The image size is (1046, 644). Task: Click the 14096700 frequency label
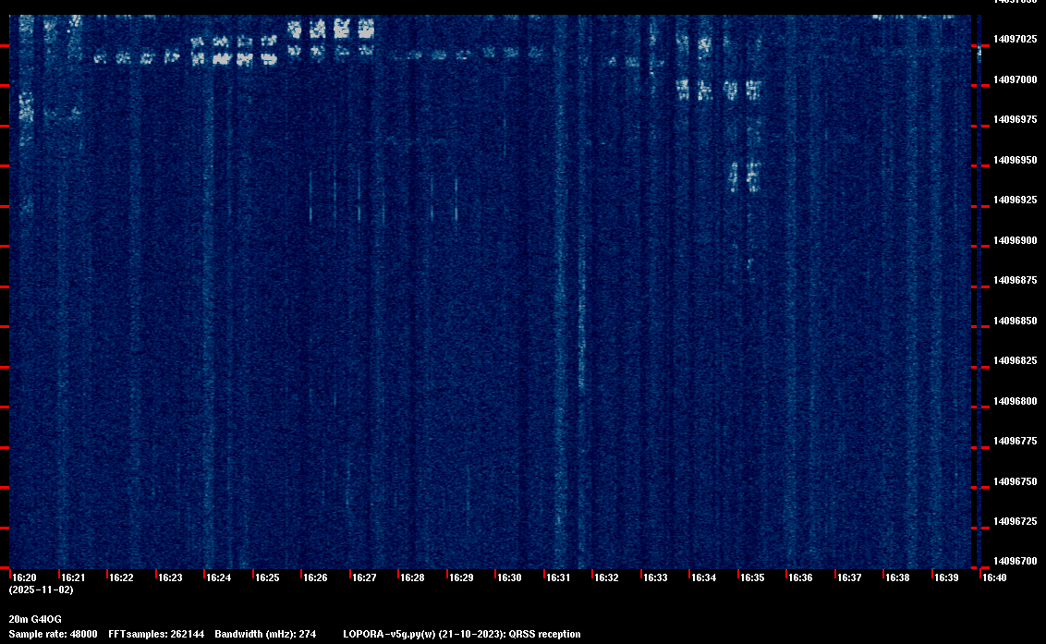point(1016,561)
